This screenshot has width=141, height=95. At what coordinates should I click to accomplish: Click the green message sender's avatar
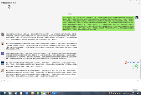pos(137,17)
